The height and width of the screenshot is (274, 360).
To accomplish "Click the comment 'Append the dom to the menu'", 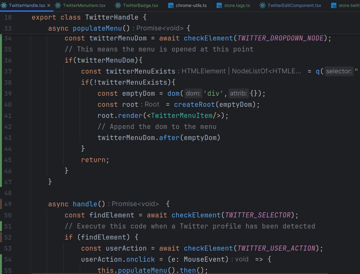I will tap(157, 126).
